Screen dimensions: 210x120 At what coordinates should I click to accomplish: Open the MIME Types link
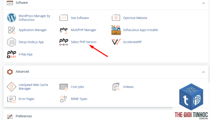pyautogui.click(x=79, y=99)
